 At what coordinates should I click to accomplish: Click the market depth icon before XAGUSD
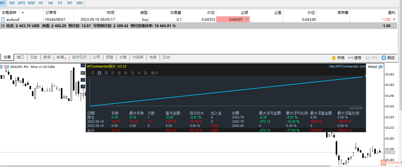(1, 67)
